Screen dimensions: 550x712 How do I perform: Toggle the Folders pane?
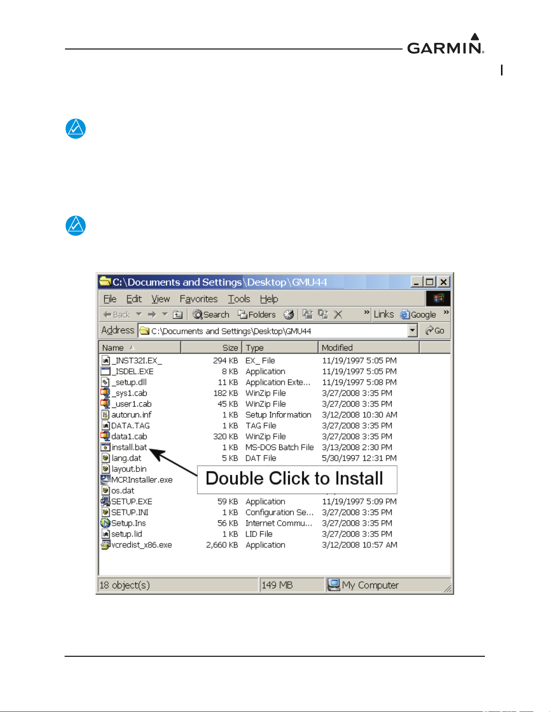257,315
